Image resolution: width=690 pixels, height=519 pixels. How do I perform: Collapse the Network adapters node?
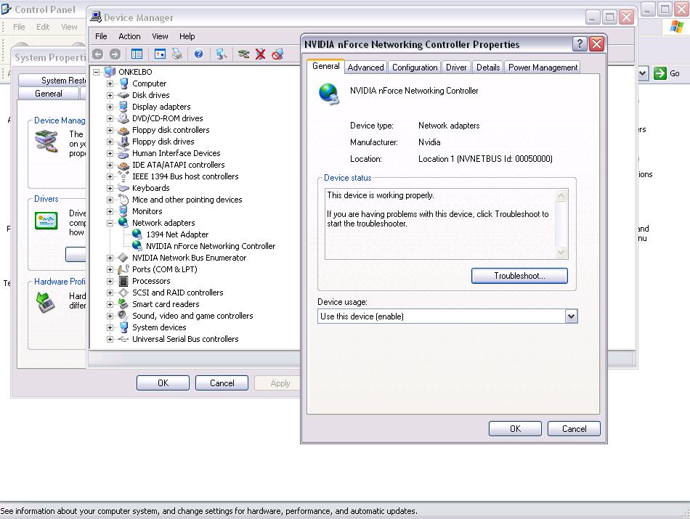pos(110,223)
